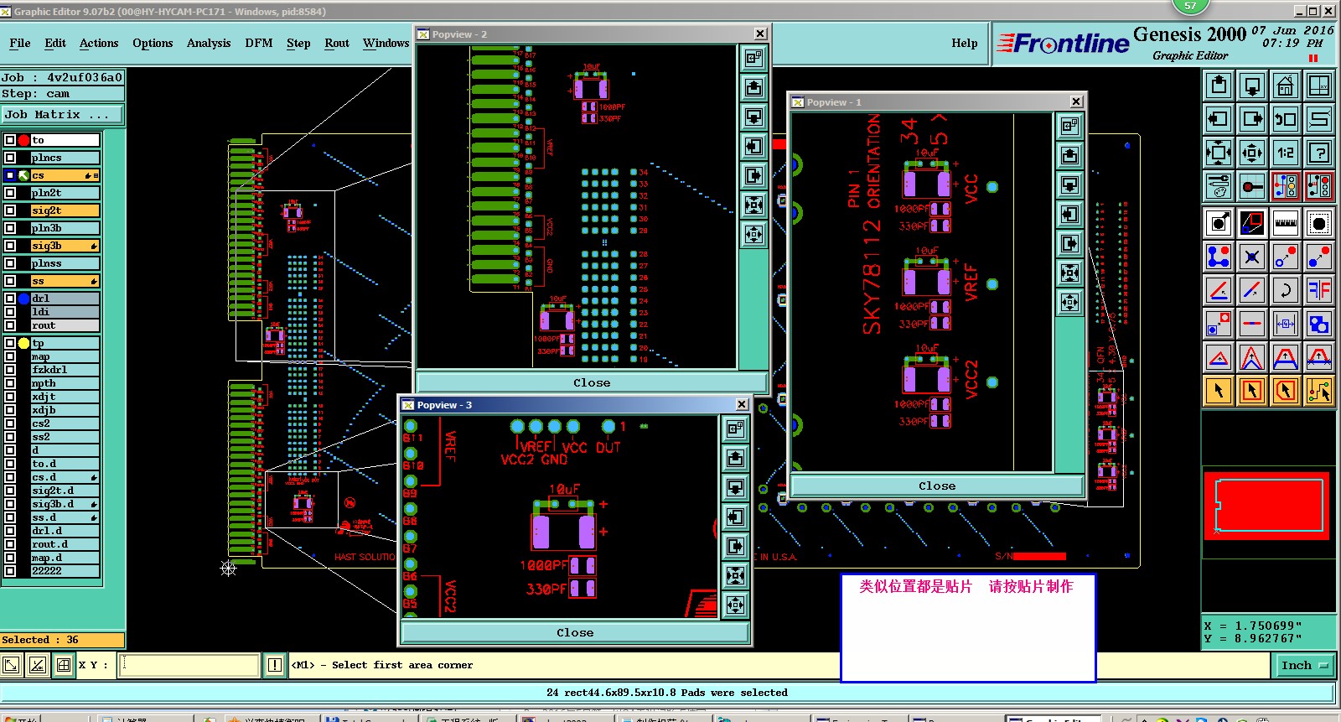The image size is (1341, 722).
Task: Click the exclamation mark icon in bottom bar
Action: [x=275, y=665]
